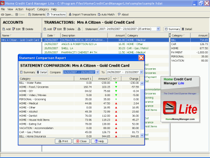The image size is (210, 158).
Task: Select BILL row in category summary
Action: pyautogui.click(x=189, y=40)
